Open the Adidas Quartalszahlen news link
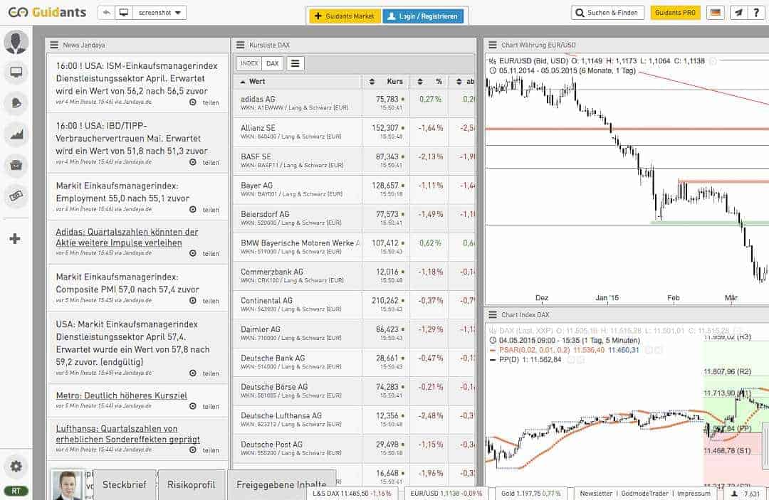This screenshot has height=500, width=769. [127, 238]
